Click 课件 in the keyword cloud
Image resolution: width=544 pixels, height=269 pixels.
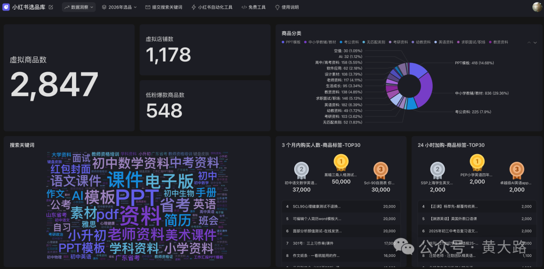(125, 180)
